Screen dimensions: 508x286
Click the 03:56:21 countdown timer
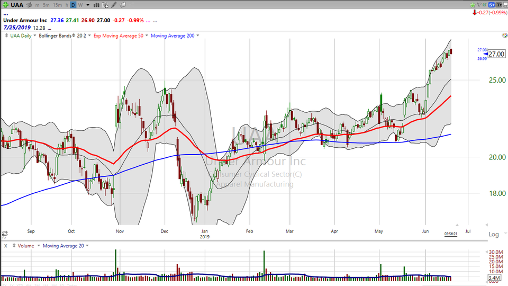[x=451, y=234]
